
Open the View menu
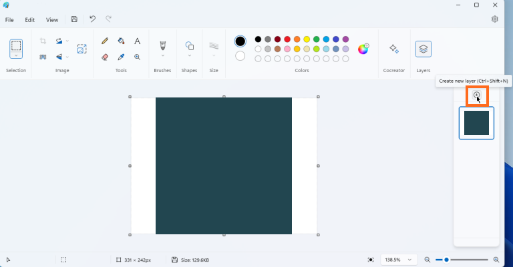tap(52, 20)
